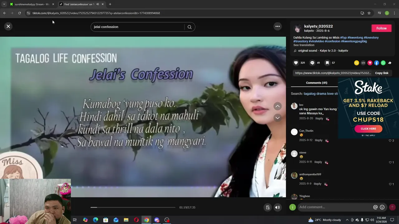Screen dimensions: 399x224
Task: Open the #lovestory hashtag
Action: click(x=371, y=38)
